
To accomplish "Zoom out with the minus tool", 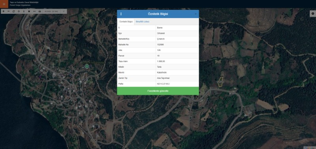I will click(x=8, y=11).
